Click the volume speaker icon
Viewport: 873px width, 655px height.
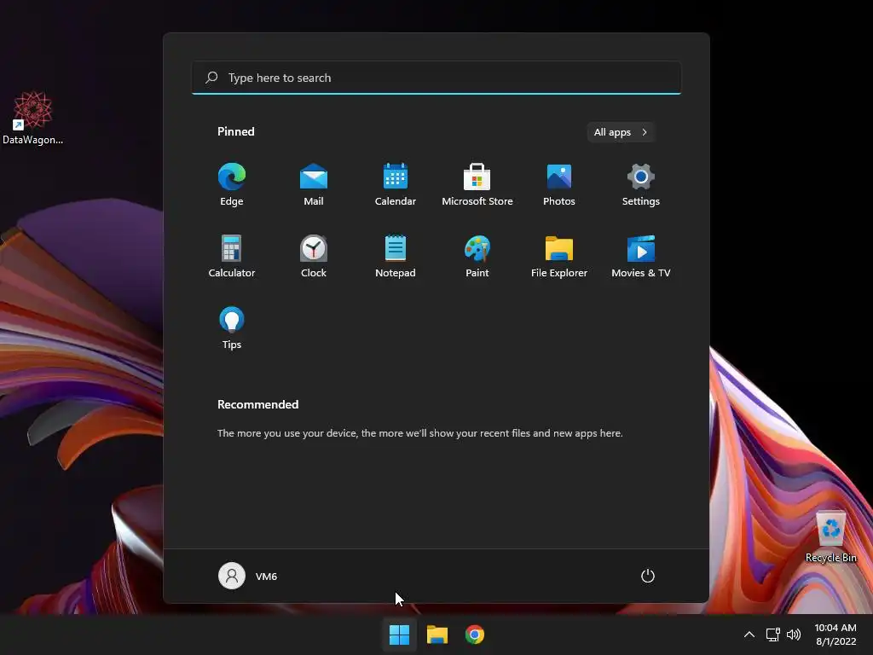(794, 635)
